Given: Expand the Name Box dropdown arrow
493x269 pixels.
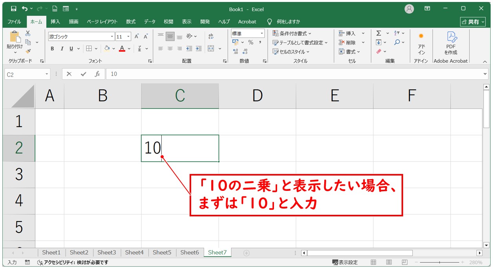Looking at the screenshot, I should pos(47,74).
